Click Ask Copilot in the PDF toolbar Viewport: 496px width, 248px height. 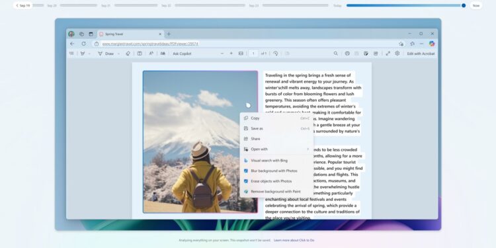[183, 54]
